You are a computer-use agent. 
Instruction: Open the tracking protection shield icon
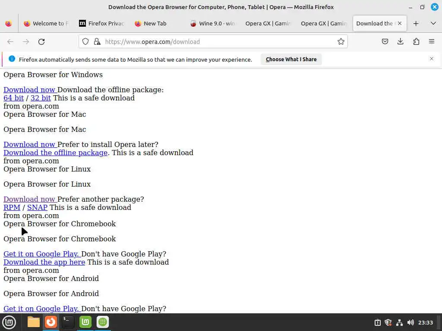tap(85, 42)
